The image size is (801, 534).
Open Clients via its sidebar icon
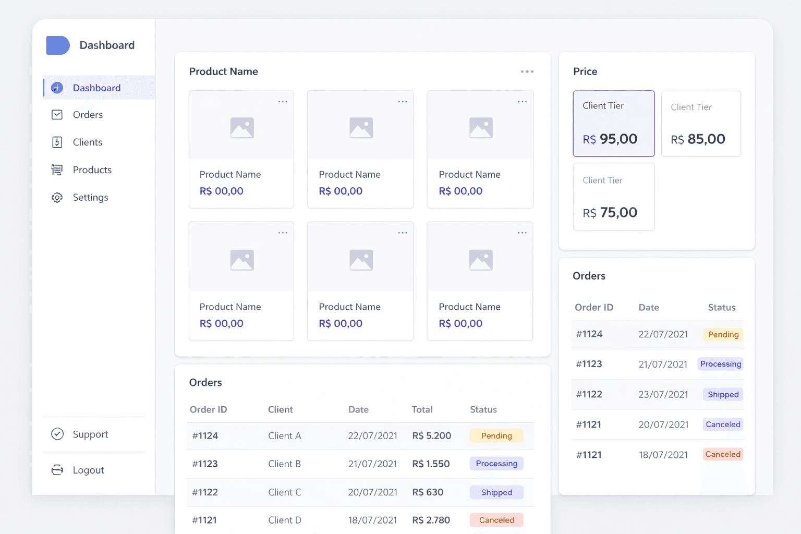[57, 142]
